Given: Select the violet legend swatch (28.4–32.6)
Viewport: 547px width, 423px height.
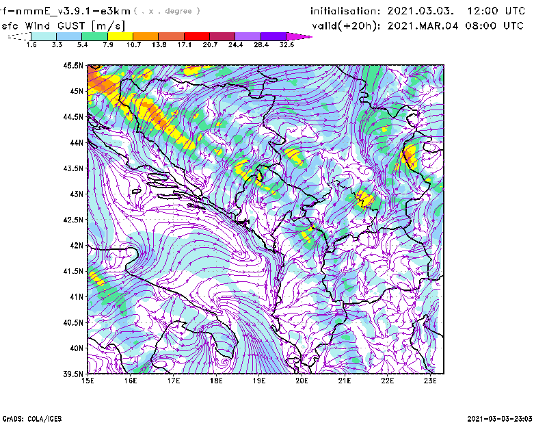Looking at the screenshot, I should 273,36.
